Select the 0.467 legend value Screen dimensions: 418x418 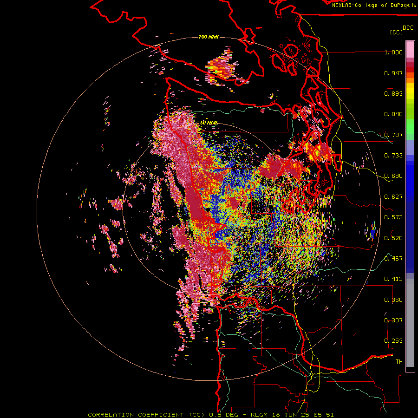(x=393, y=258)
